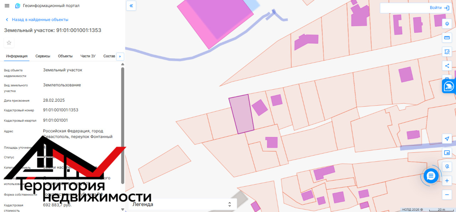Click the share map icon
This screenshot has height=212, width=456.
click(447, 65)
